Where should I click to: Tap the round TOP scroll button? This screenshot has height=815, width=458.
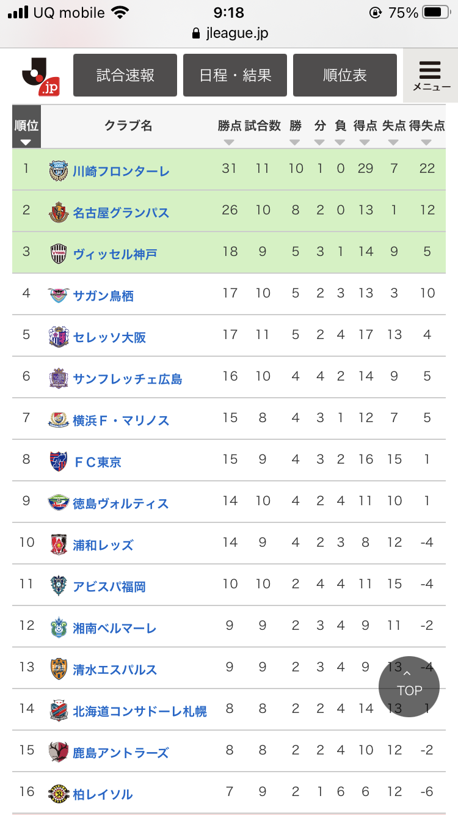pyautogui.click(x=409, y=687)
